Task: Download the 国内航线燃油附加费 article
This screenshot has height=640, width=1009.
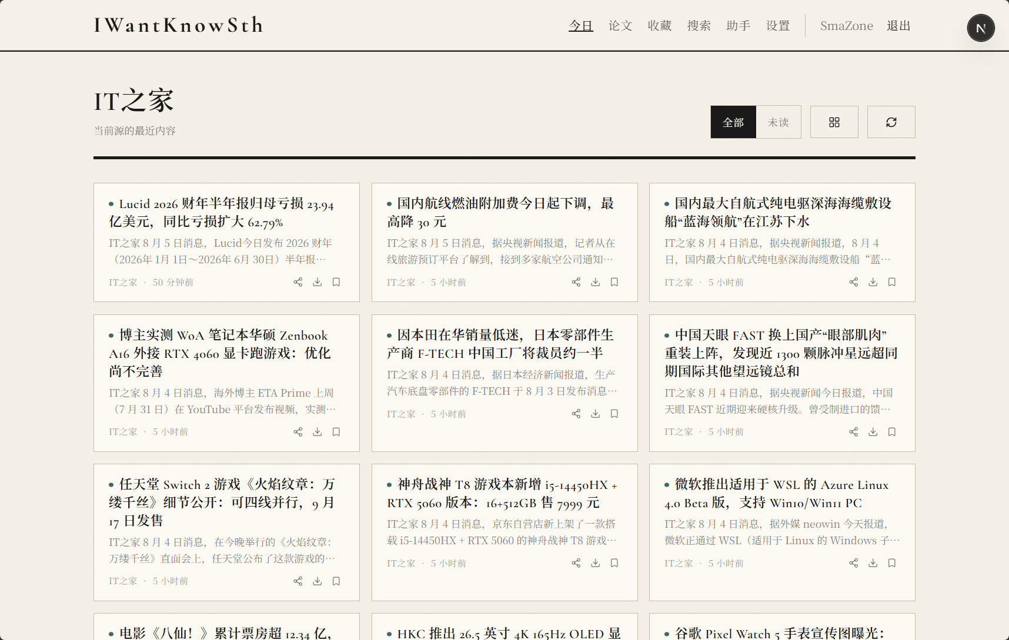Action: pos(596,282)
